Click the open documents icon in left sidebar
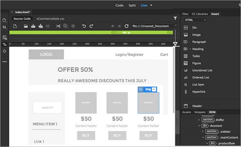Viewport: 241px width, 147px height. tap(4, 20)
